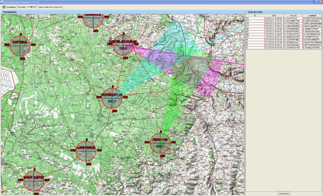Select the CASTELJALOUX station circle
This screenshot has height=196, width=323.
click(x=122, y=44)
